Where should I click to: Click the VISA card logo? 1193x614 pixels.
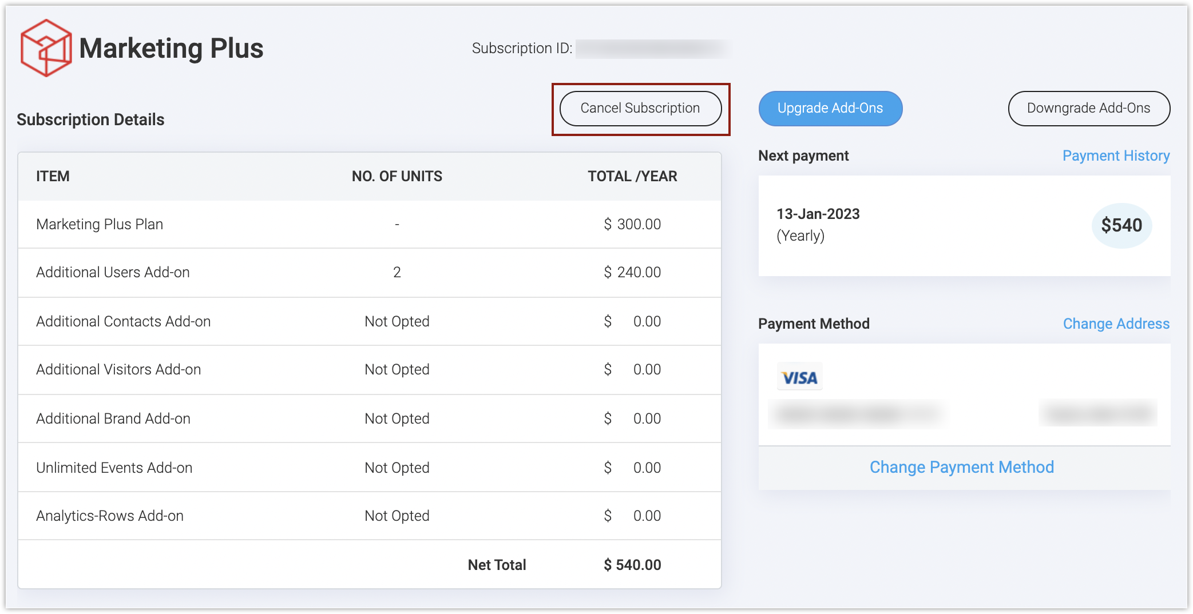click(799, 377)
